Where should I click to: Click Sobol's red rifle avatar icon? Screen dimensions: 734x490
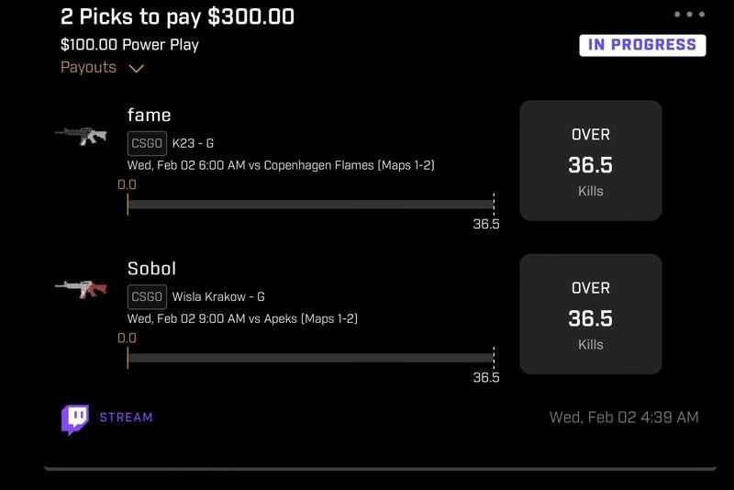(81, 289)
